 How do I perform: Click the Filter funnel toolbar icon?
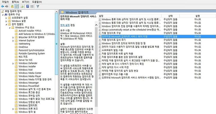37,6
